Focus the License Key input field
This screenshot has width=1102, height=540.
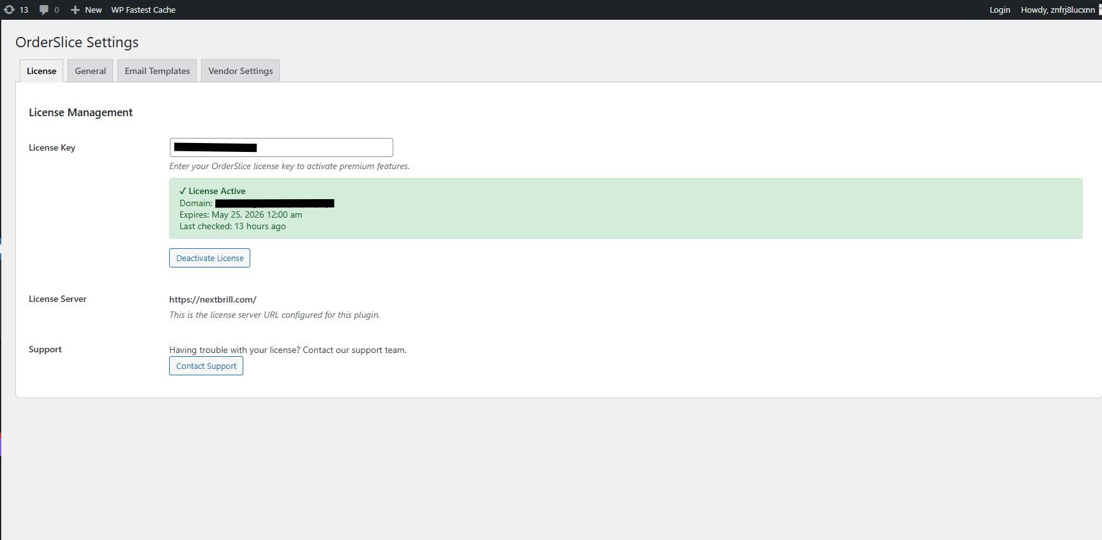[x=282, y=147]
